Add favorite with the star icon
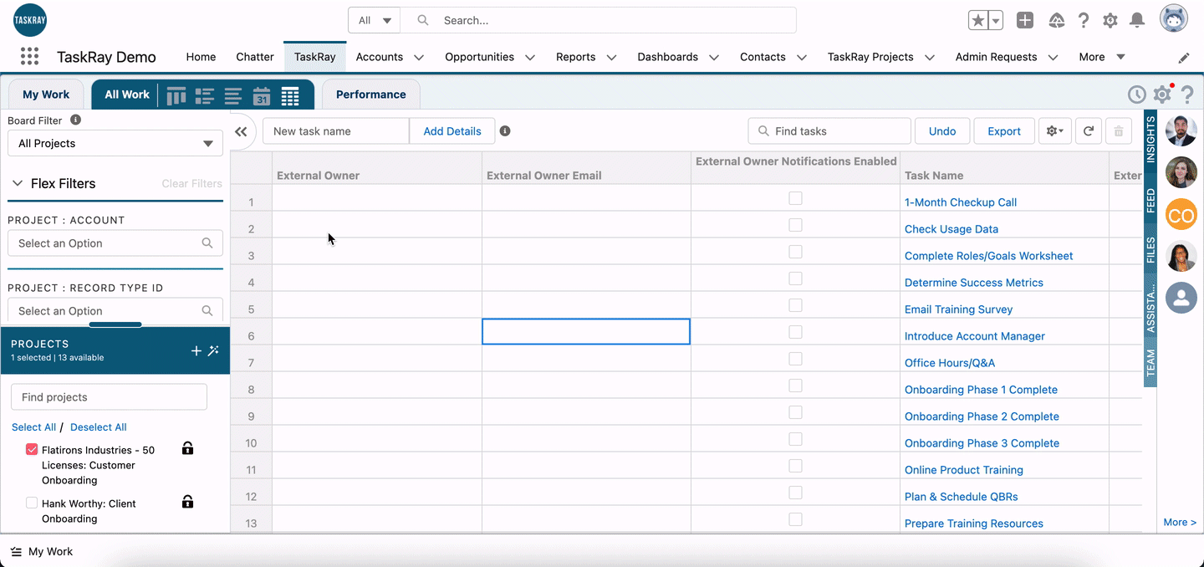 (977, 21)
